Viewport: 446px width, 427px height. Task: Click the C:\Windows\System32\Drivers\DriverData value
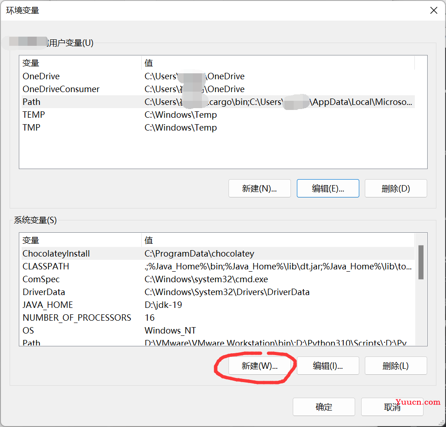(227, 292)
